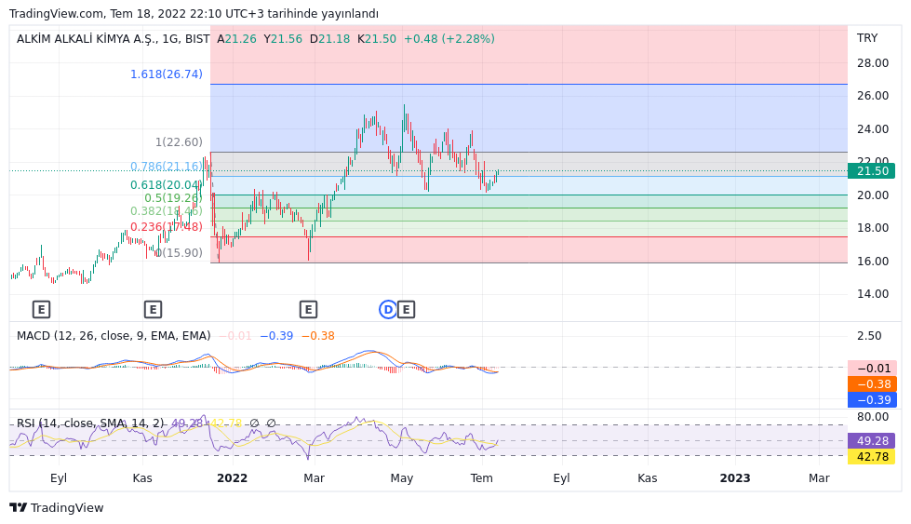Screen dimensions: 911x524
Task: Click the +0.48 (+2.28%) change value
Action: click(x=449, y=39)
